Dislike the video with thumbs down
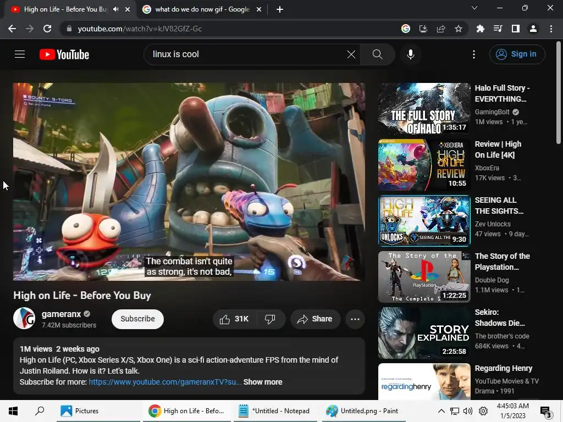 click(270, 319)
